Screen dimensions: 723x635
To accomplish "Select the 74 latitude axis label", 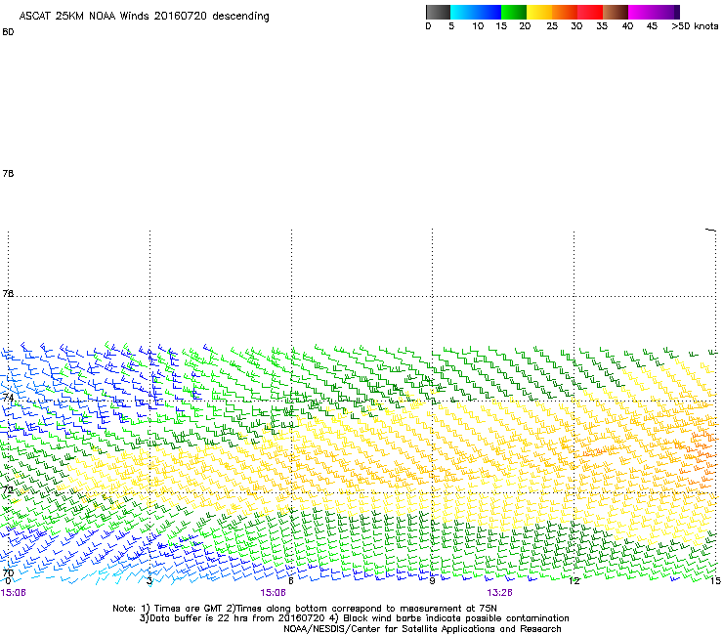I will coord(8,398).
